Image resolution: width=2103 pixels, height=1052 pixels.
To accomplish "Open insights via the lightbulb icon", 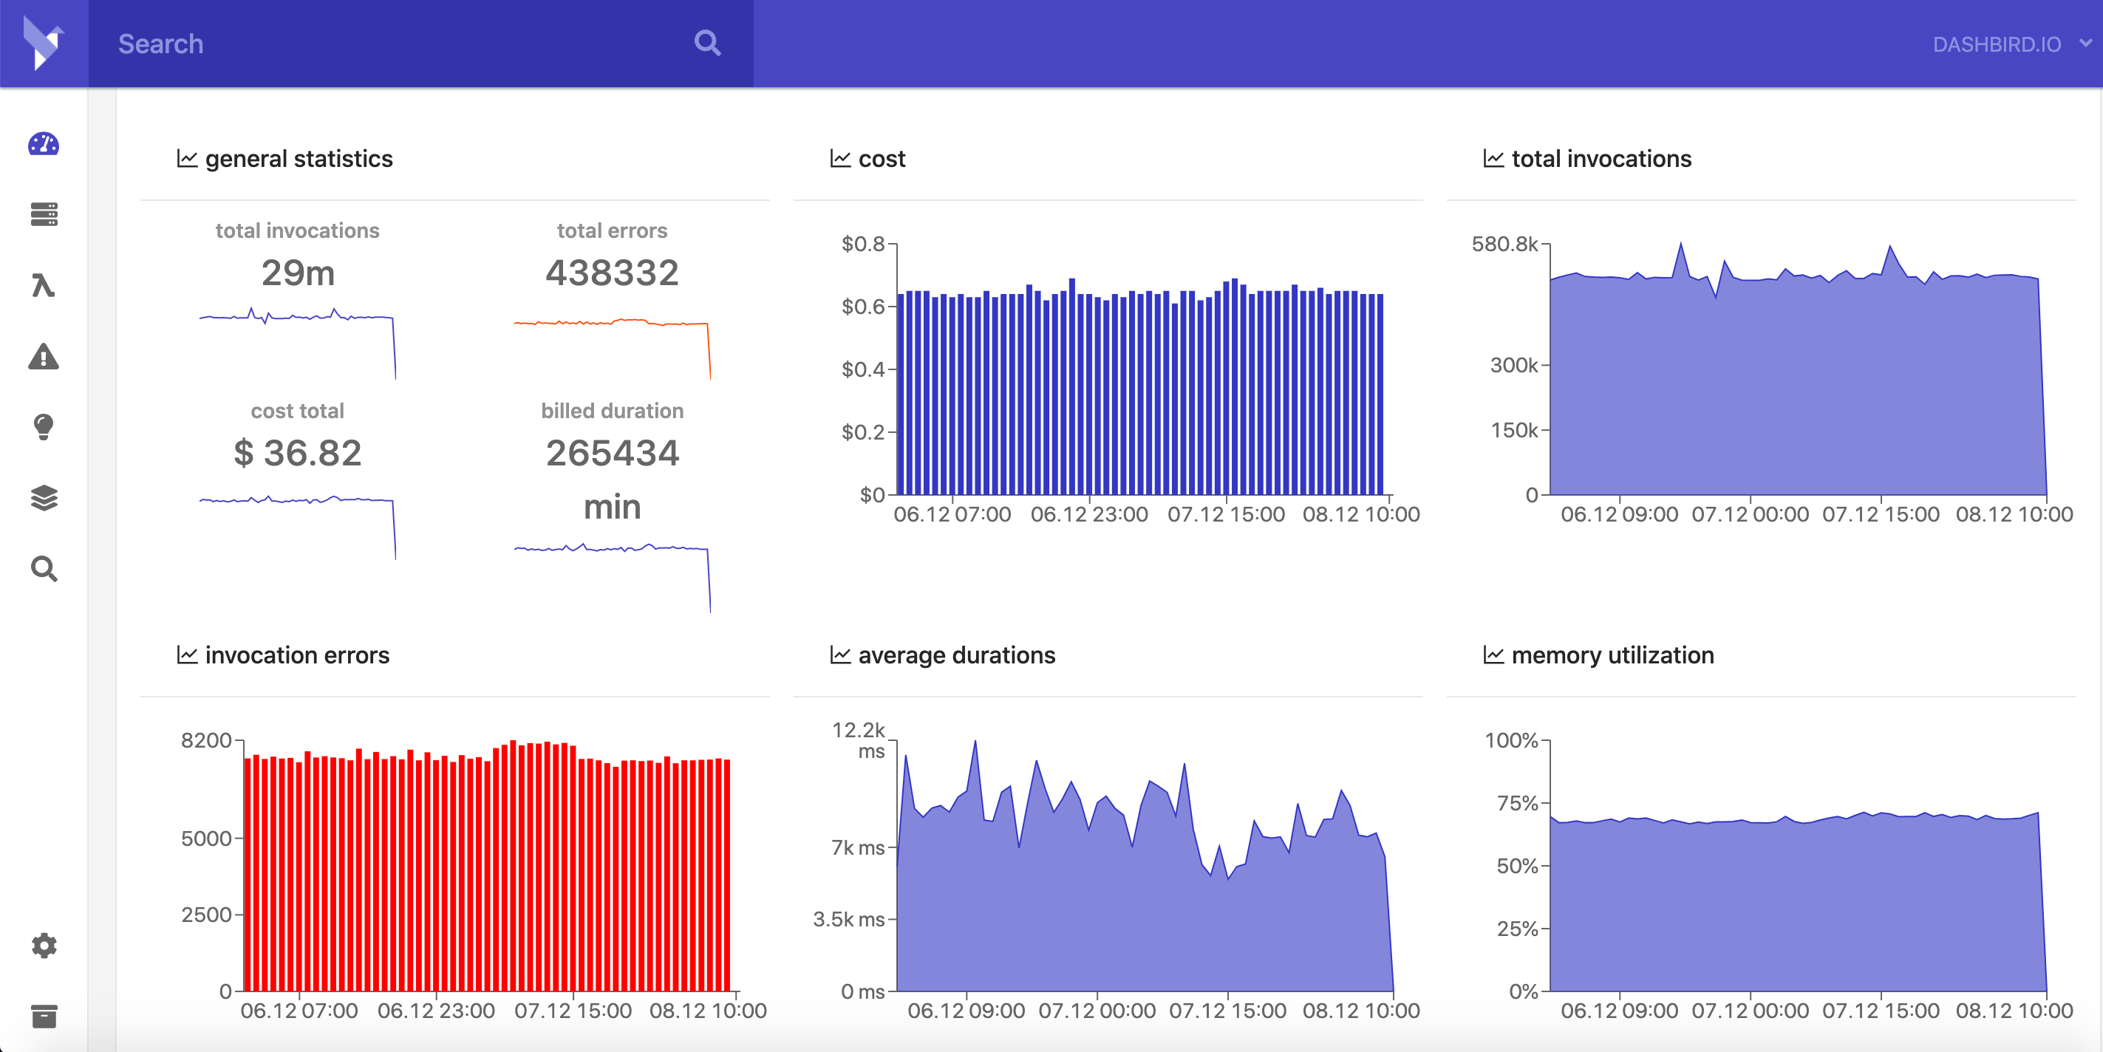I will tap(44, 428).
